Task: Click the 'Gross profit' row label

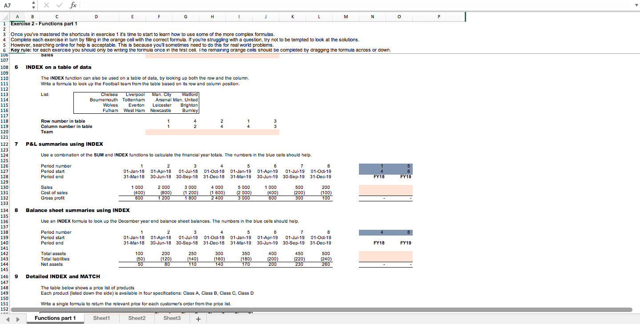Action: pyautogui.click(x=53, y=198)
